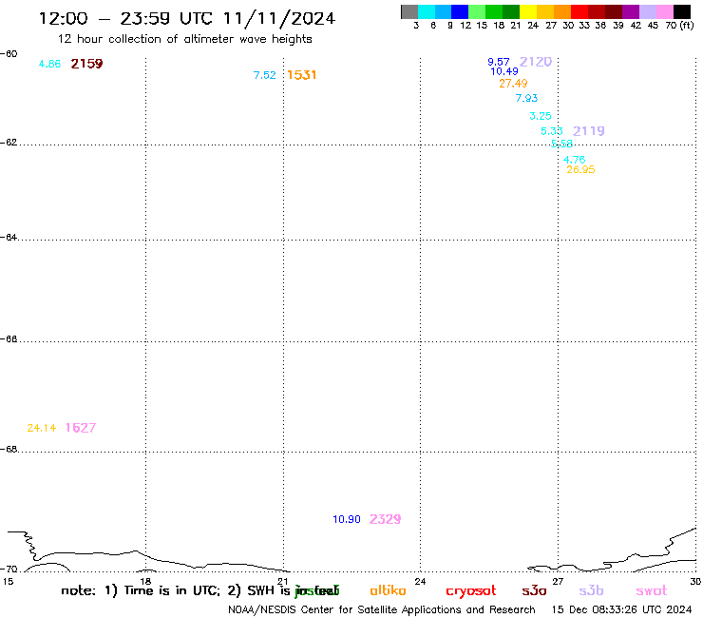
Task: Click the pure blue swatch in the color scale
Action: tap(460, 11)
